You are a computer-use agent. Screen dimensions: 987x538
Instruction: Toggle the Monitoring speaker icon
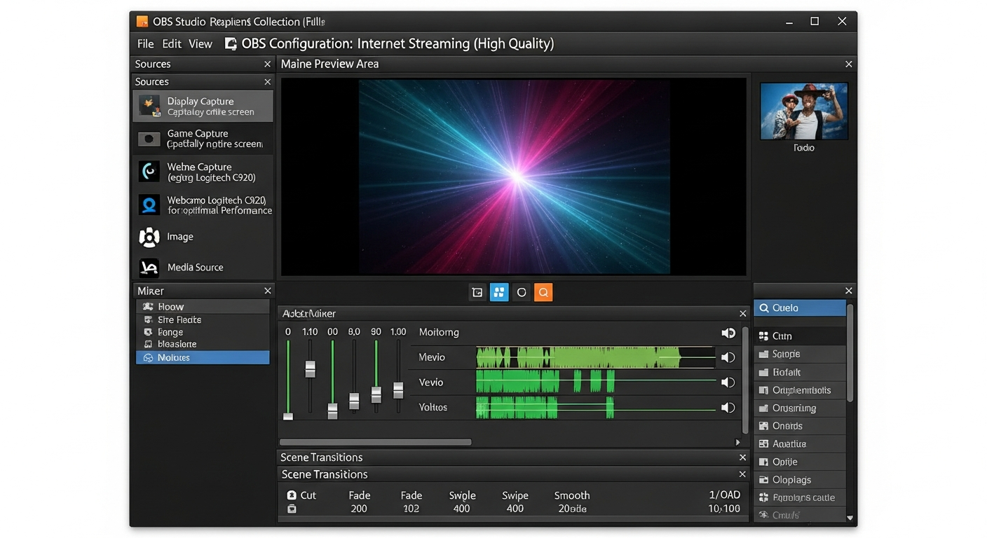pyautogui.click(x=728, y=333)
